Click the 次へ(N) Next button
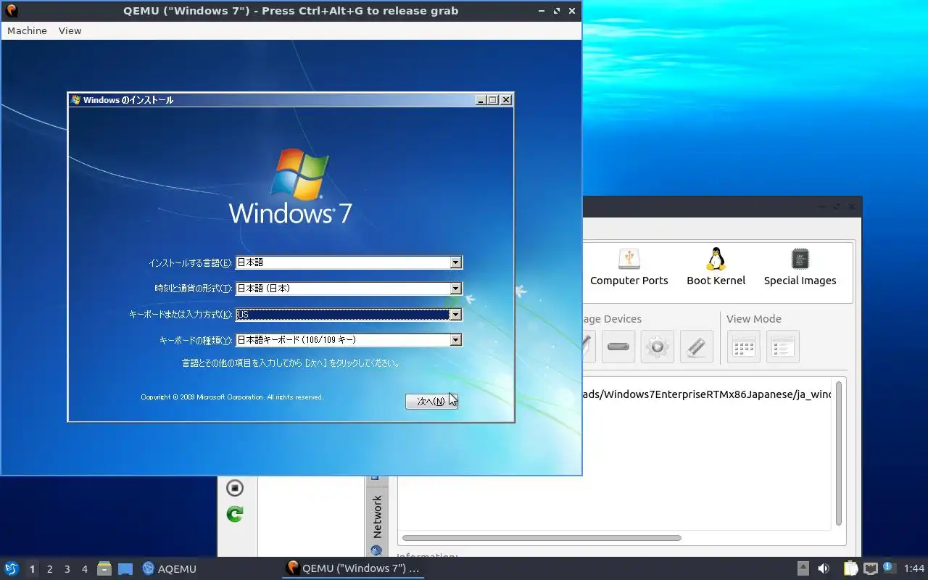This screenshot has width=928, height=580. click(x=431, y=401)
